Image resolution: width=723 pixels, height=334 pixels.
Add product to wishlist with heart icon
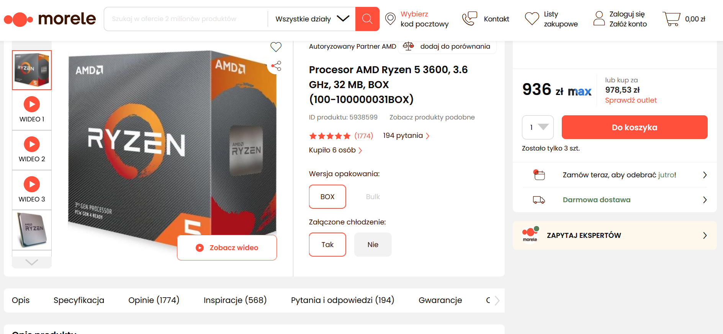click(276, 47)
